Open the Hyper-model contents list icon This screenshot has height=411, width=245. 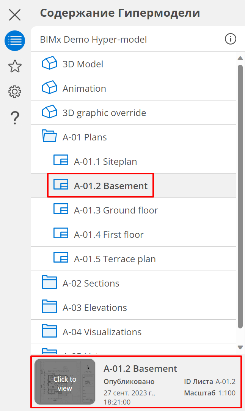click(15, 41)
